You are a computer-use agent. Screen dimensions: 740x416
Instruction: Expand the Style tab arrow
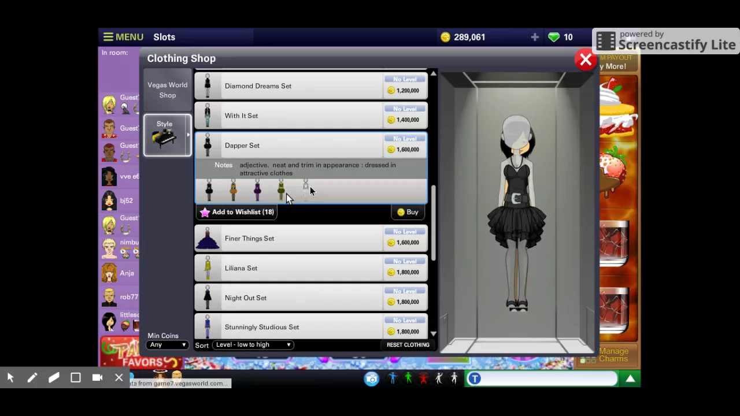click(188, 135)
